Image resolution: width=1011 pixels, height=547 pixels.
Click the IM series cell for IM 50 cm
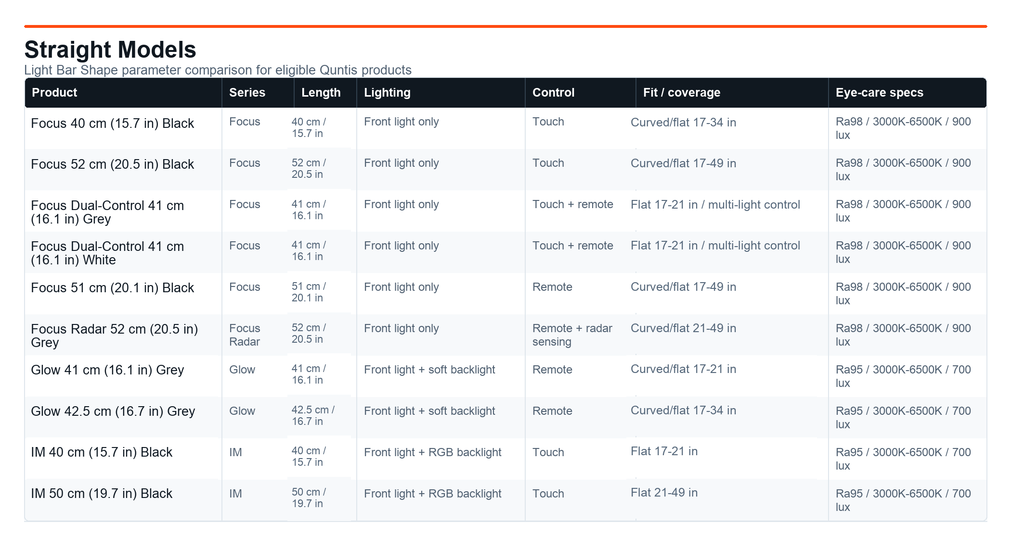click(x=235, y=494)
